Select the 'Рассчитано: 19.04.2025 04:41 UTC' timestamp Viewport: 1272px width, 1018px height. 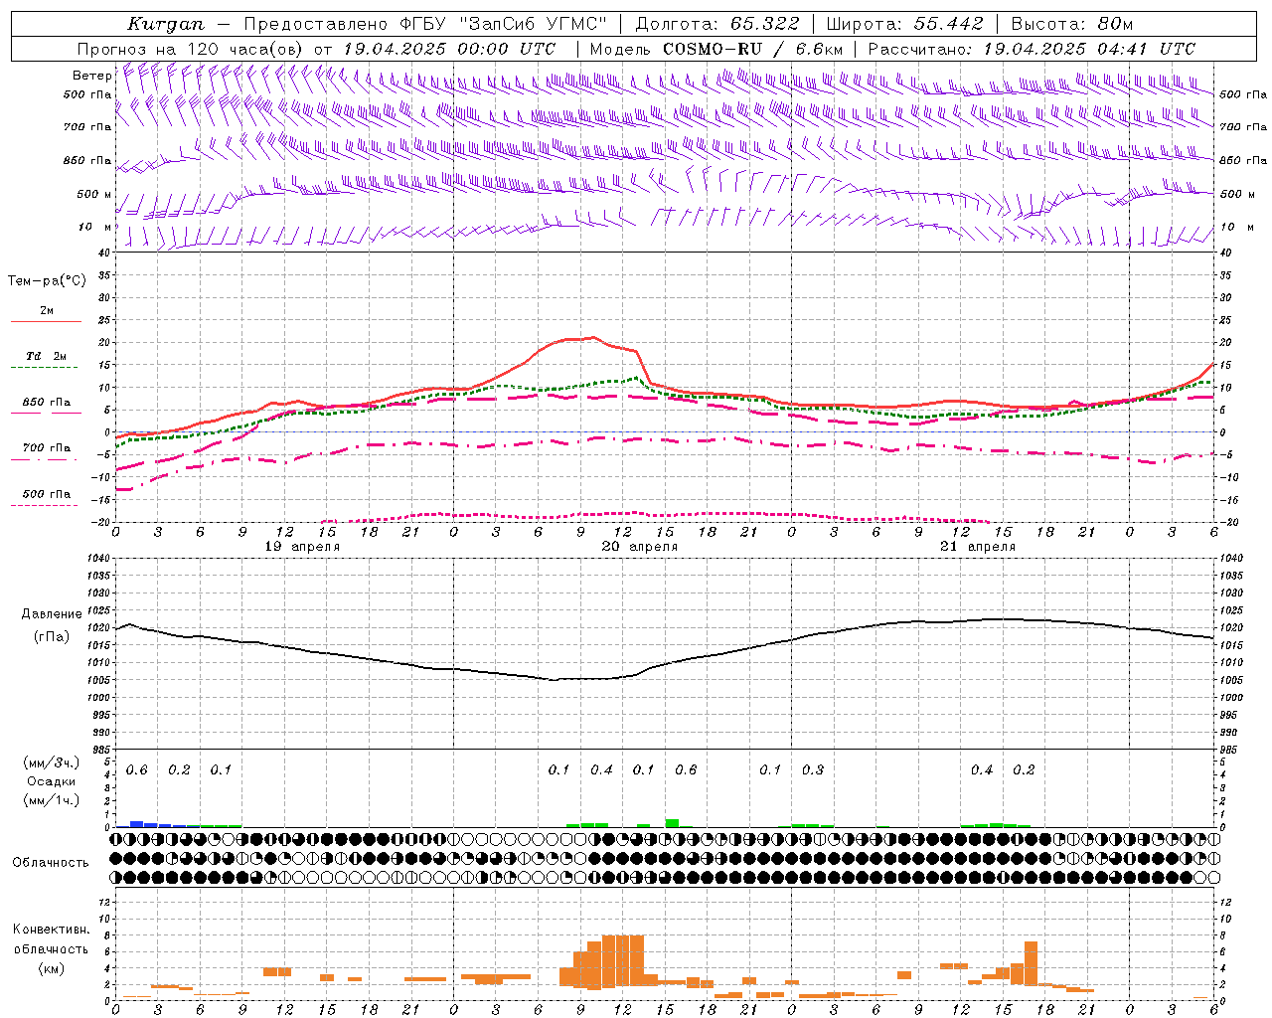click(1032, 49)
